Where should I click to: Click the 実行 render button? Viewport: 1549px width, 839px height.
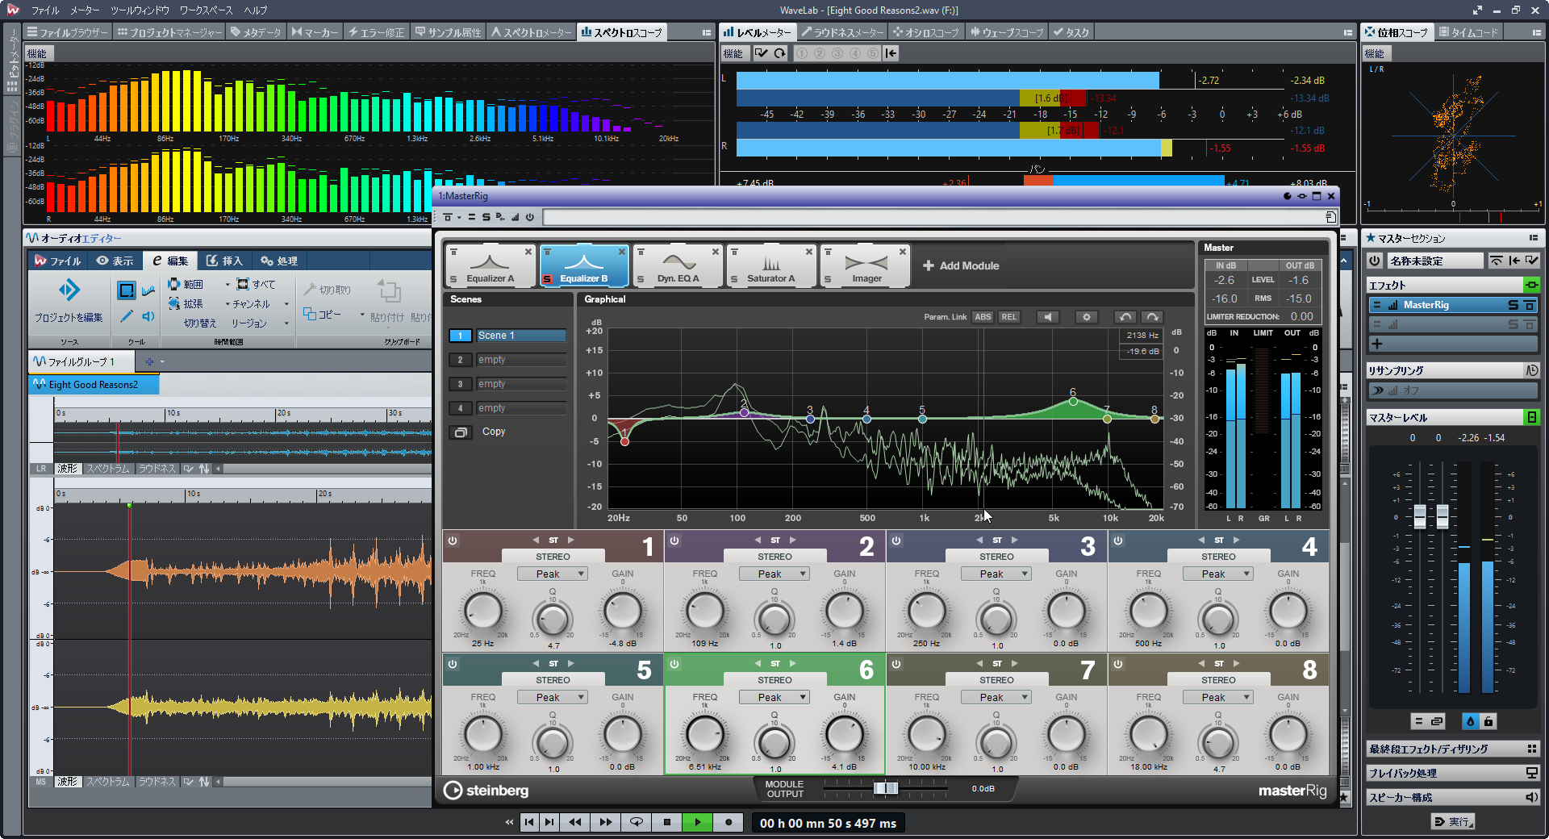[1453, 821]
